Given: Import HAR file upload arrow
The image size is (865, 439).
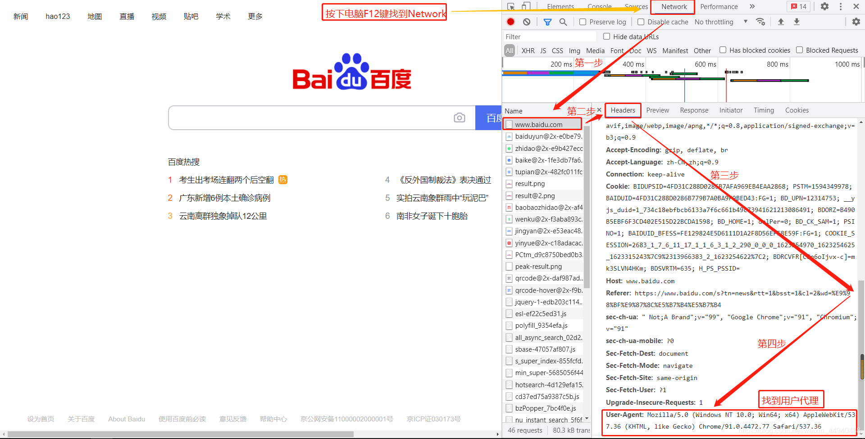Looking at the screenshot, I should click(781, 22).
